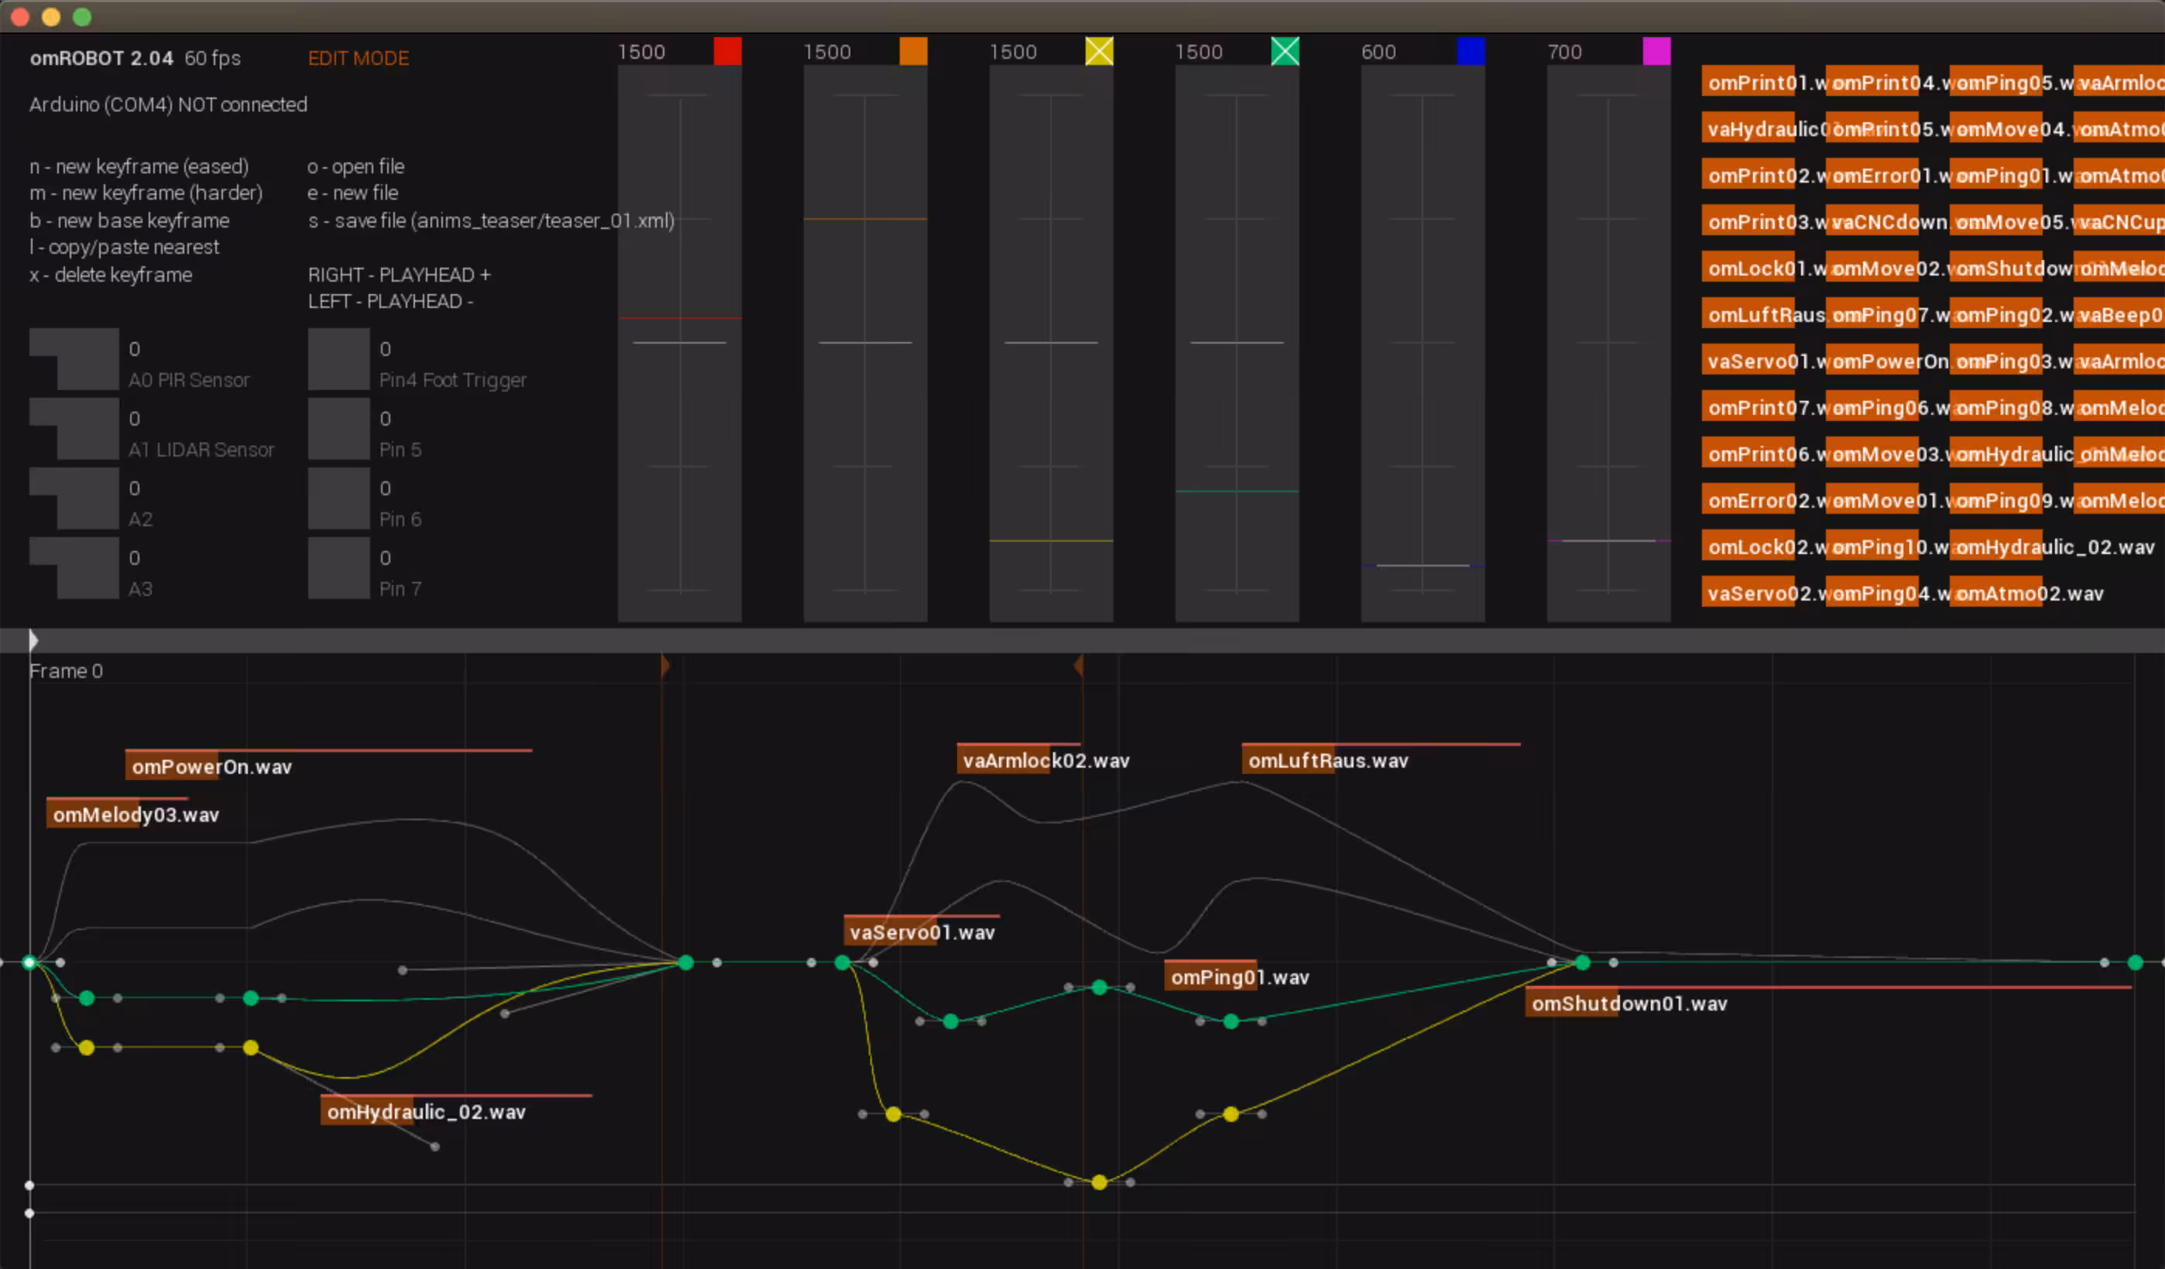Screen dimensions: 2165x1269
Task: Click the omPing10 sound button
Action: coord(1872,546)
